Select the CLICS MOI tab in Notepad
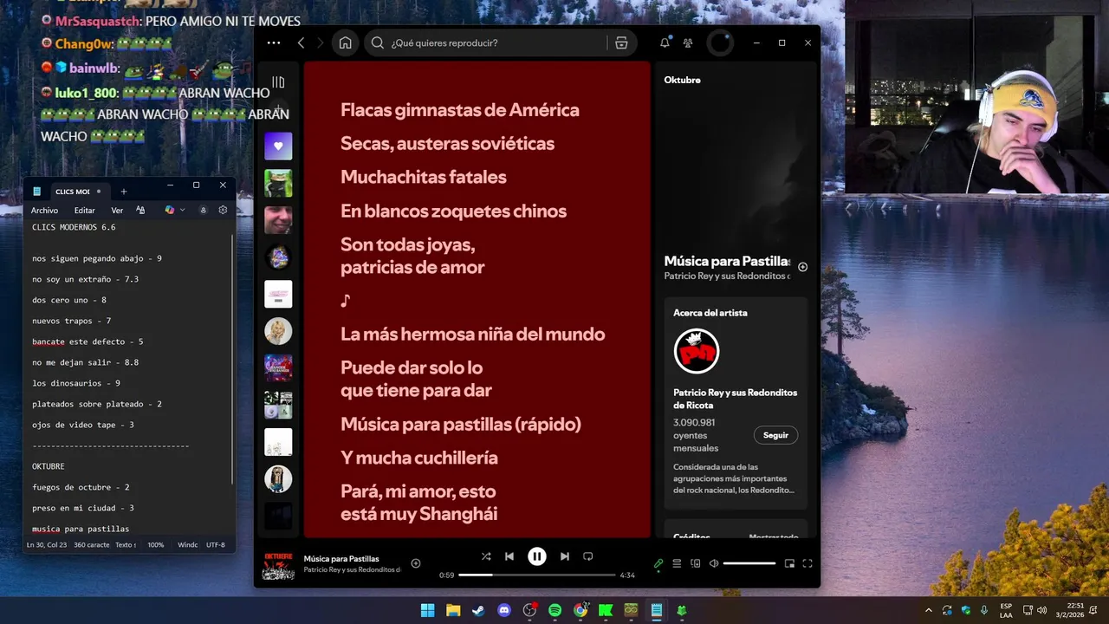Viewport: 1109px width, 624px height. (72, 192)
